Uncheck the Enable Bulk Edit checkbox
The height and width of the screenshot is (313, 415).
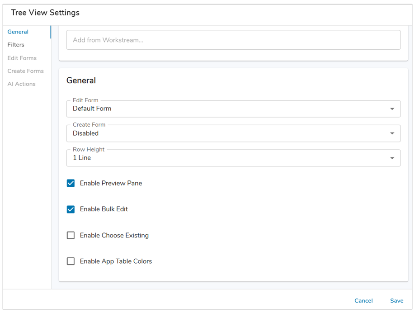click(x=71, y=209)
